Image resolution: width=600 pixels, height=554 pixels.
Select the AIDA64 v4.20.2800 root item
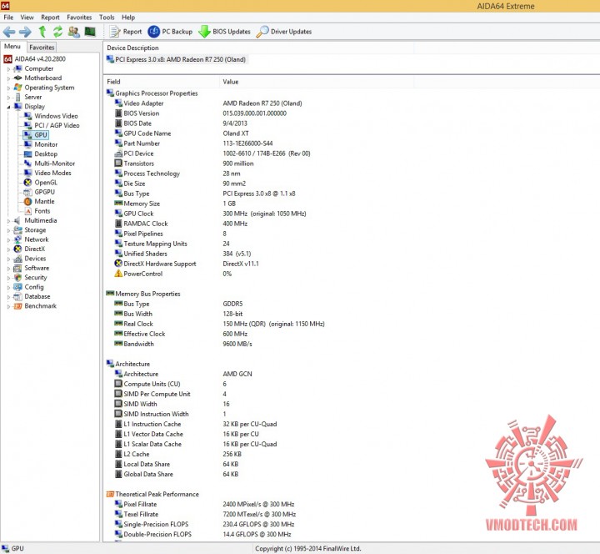(35, 59)
